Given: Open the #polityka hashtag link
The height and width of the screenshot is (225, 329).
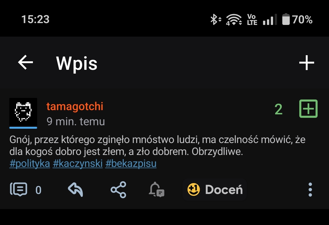Looking at the screenshot, I should click(x=30, y=164).
